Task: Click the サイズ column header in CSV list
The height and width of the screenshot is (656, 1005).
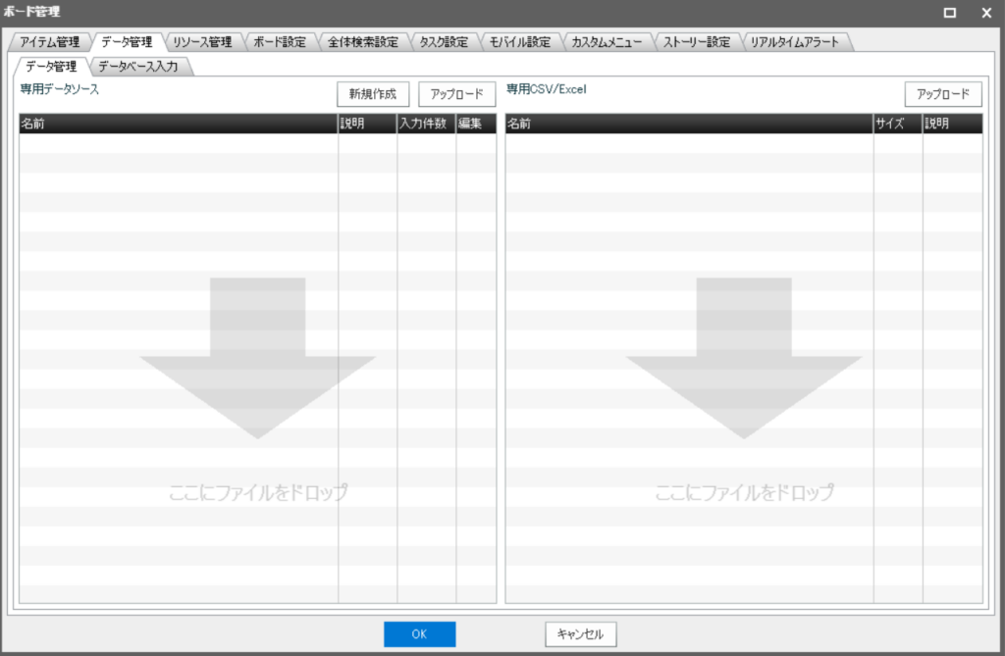Action: click(897, 124)
